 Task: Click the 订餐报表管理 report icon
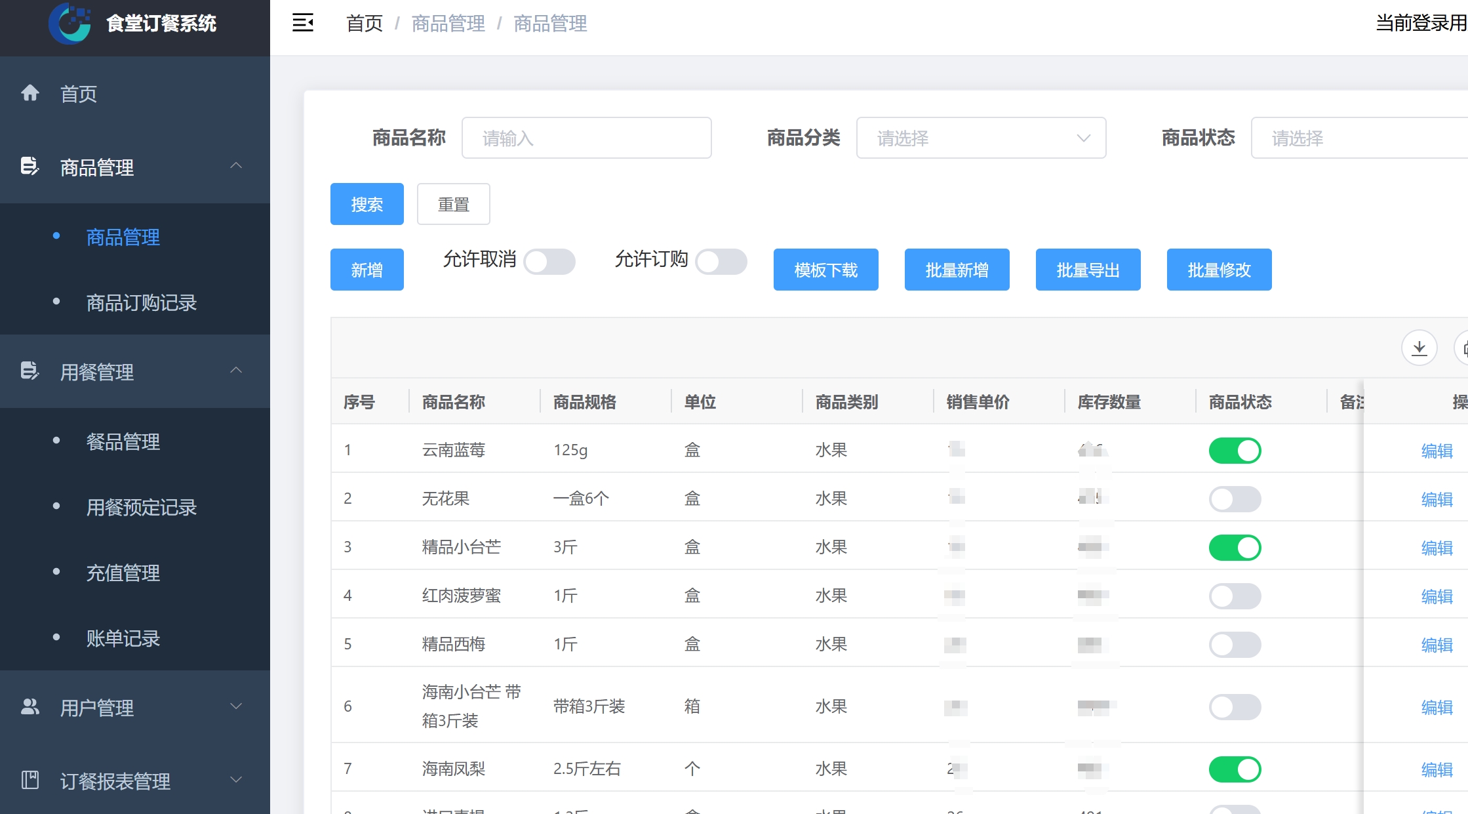[30, 781]
